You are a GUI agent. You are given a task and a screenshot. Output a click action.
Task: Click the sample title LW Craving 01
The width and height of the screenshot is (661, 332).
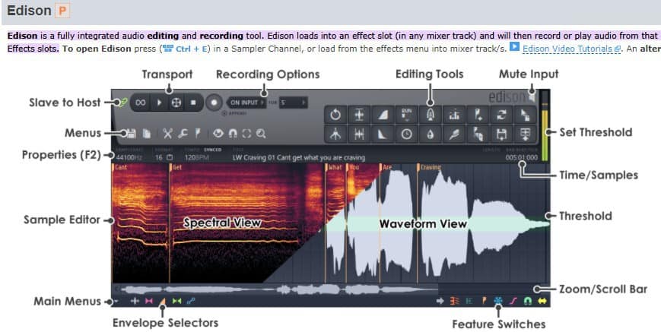click(299, 158)
